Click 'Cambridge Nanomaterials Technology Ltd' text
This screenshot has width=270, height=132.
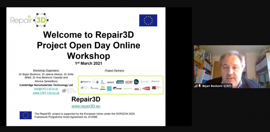pos(46,85)
